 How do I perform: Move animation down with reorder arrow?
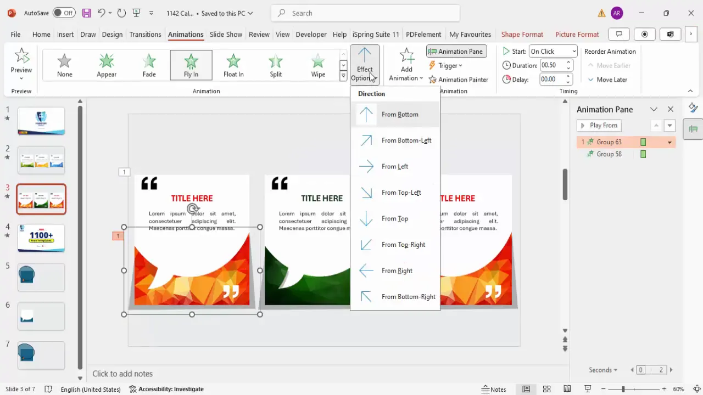[x=669, y=126]
